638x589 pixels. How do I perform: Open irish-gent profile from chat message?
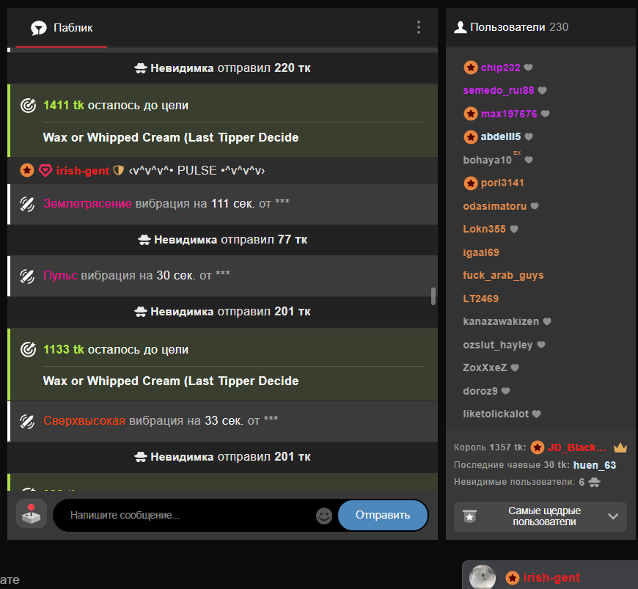[x=82, y=170]
